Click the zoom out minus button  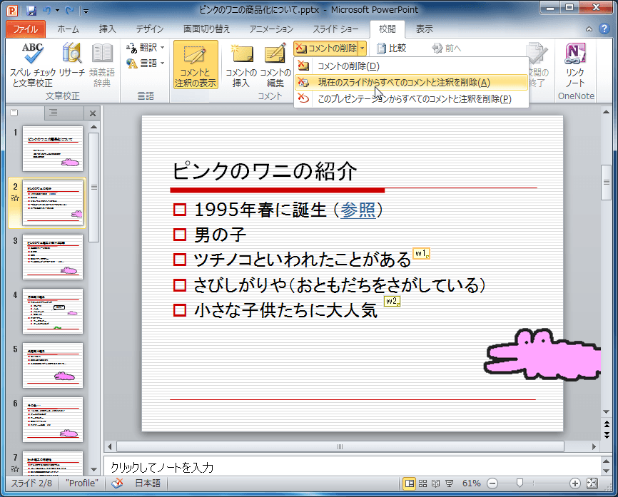[x=492, y=483]
